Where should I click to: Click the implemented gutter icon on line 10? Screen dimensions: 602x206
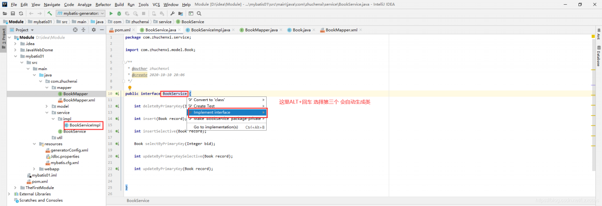117,94
